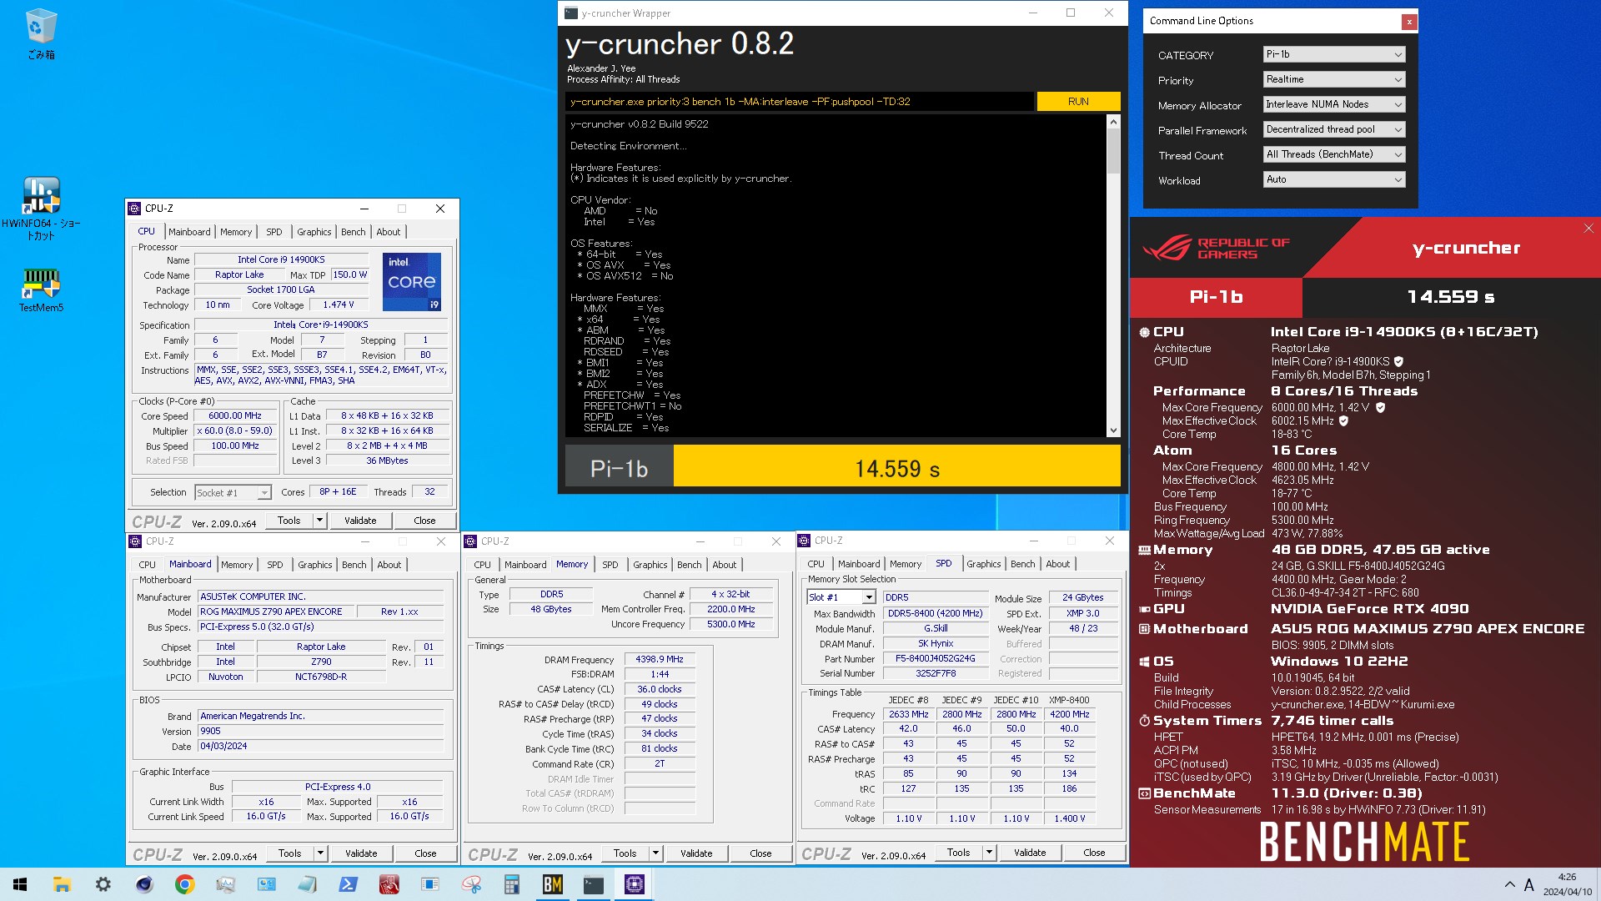Viewport: 1601px width, 901px height.
Task: Open the Workload dropdown set to Auto
Action: 1334,179
